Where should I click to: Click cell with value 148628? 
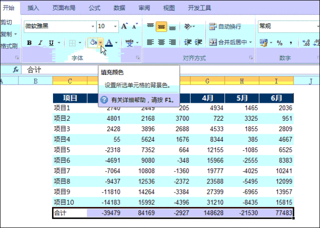pos(207,213)
